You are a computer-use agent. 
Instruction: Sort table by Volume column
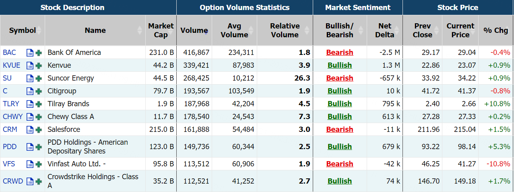pos(194,30)
